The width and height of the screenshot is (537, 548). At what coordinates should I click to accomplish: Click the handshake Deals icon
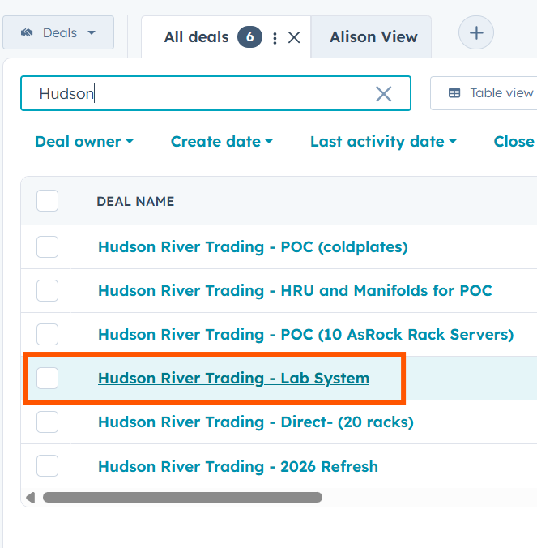point(27,33)
